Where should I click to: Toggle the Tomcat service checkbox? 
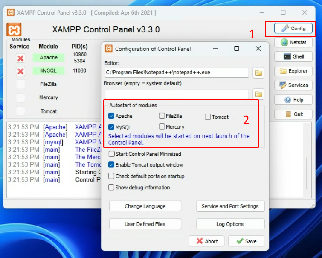[20, 111]
